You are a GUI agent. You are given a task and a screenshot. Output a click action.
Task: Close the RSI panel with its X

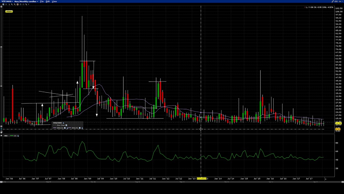1,136
